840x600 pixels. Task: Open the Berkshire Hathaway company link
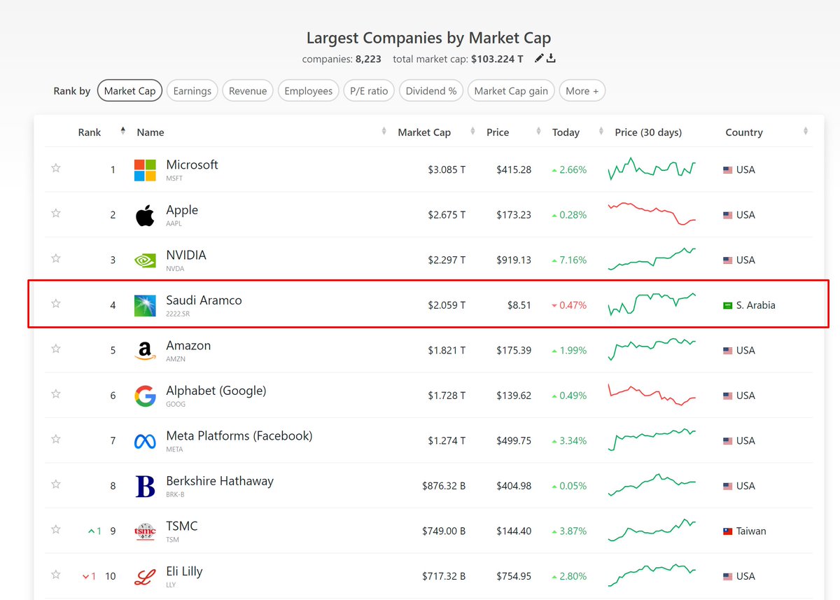tap(220, 481)
